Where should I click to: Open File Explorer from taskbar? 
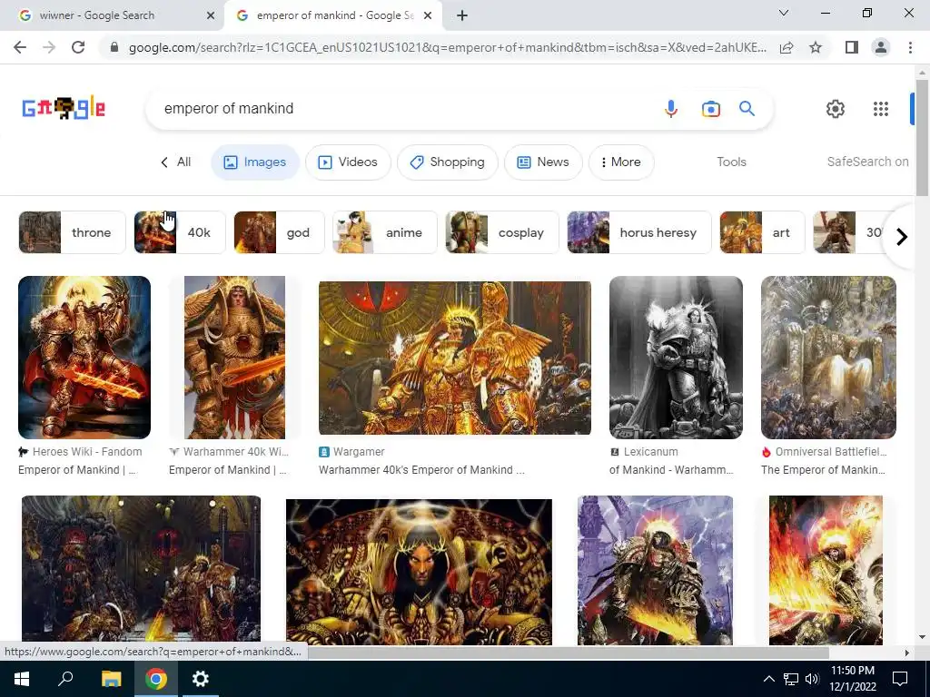point(111,679)
